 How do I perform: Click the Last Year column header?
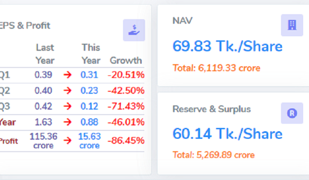click(x=45, y=54)
